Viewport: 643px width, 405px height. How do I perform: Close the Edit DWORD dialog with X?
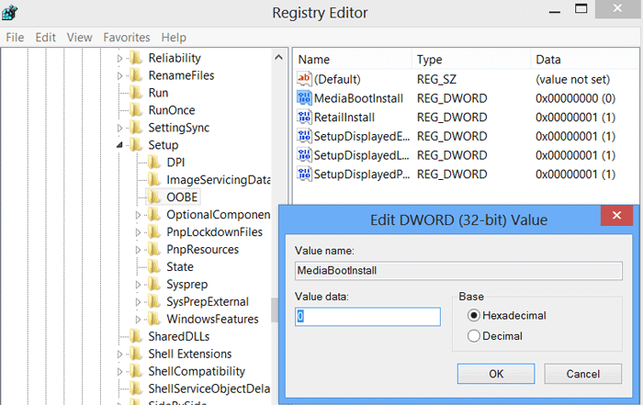point(616,215)
